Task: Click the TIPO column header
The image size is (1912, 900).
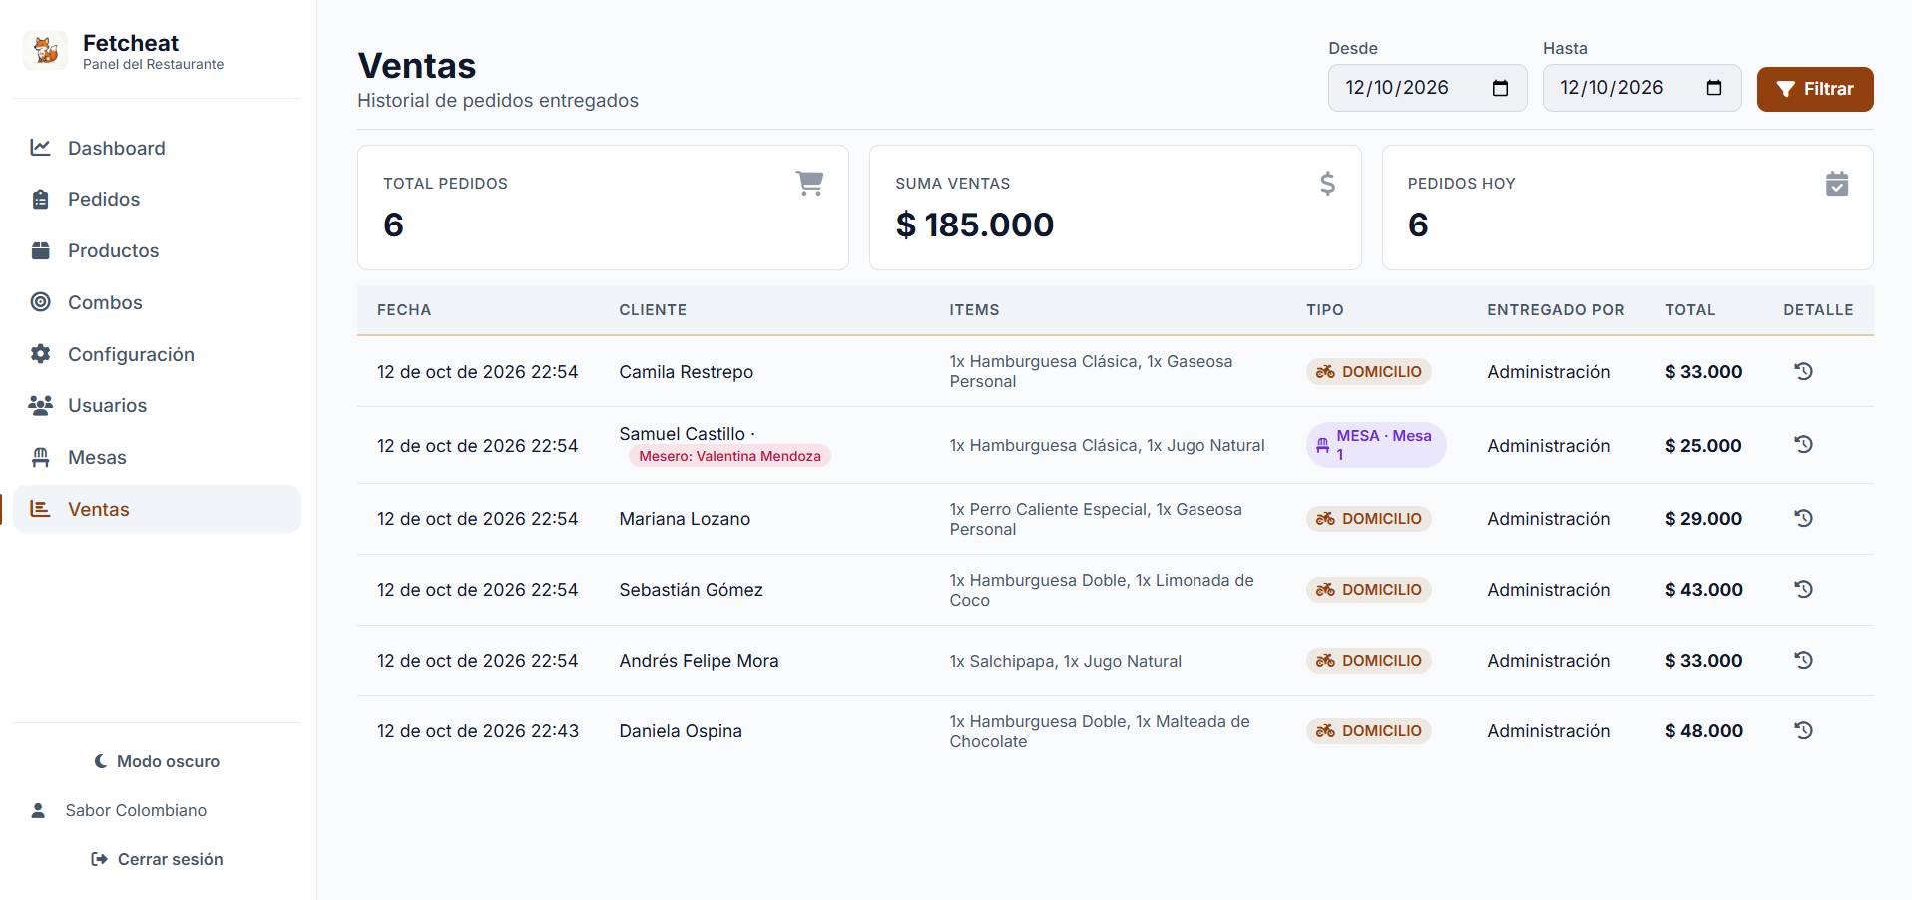Action: point(1325,310)
